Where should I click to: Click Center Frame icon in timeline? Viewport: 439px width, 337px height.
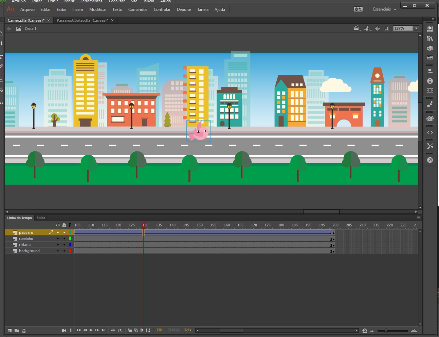(113, 330)
